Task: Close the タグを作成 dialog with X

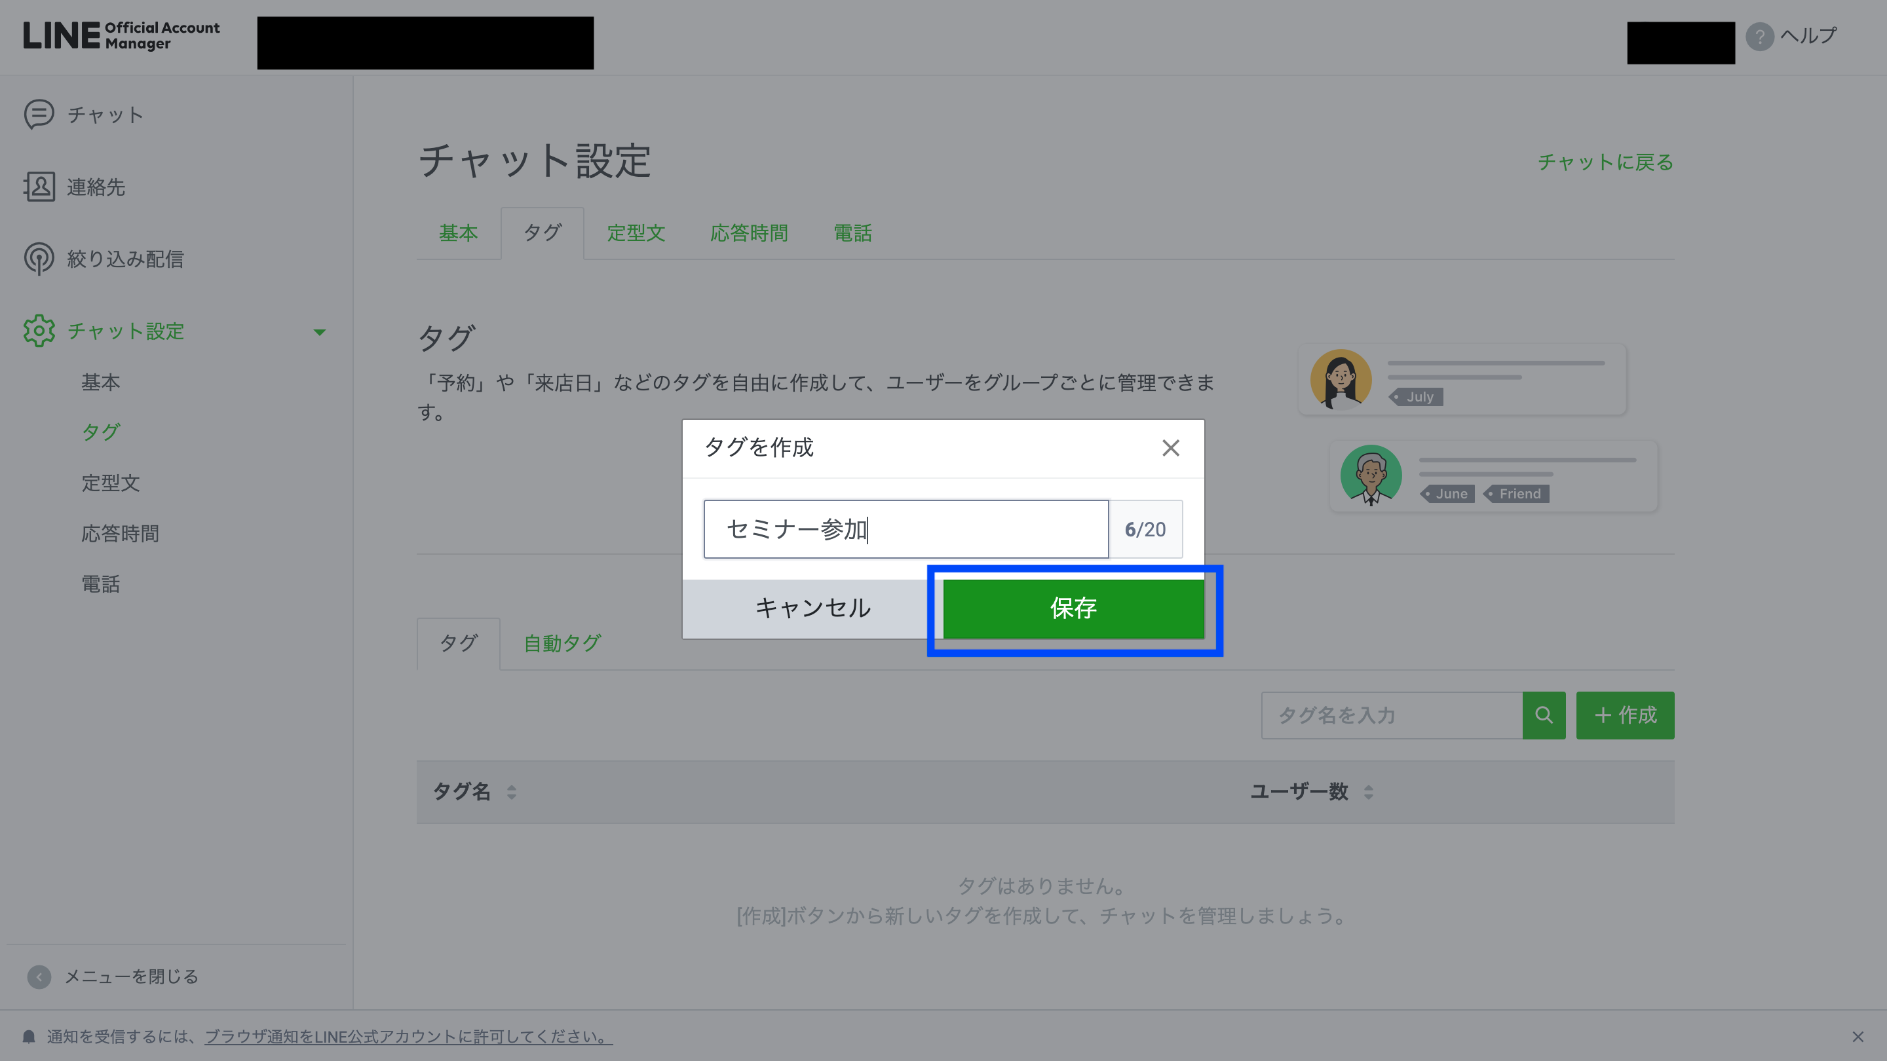Action: tap(1171, 447)
